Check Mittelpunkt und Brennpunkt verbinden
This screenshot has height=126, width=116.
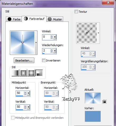(x=13, y=118)
